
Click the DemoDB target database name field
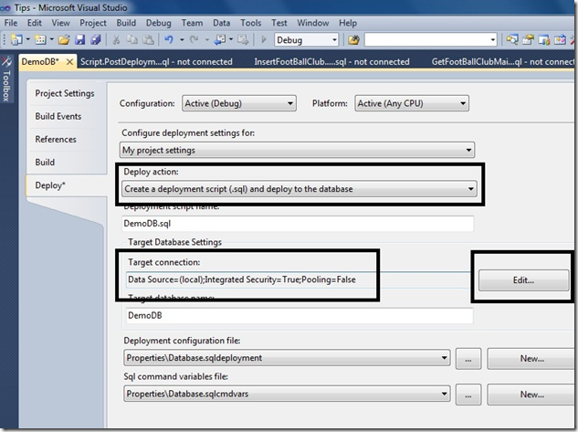300,315
